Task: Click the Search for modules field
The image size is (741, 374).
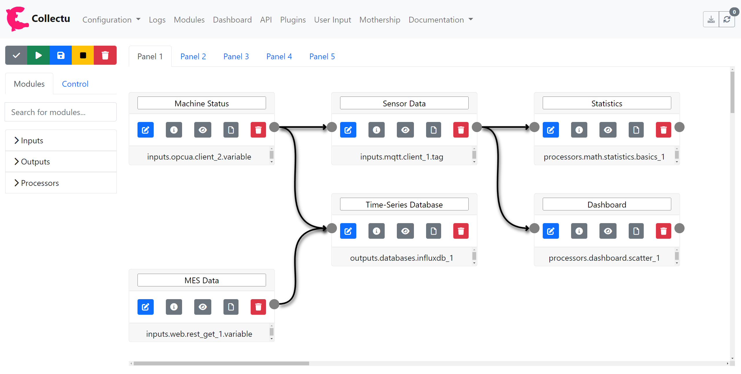Action: click(61, 112)
